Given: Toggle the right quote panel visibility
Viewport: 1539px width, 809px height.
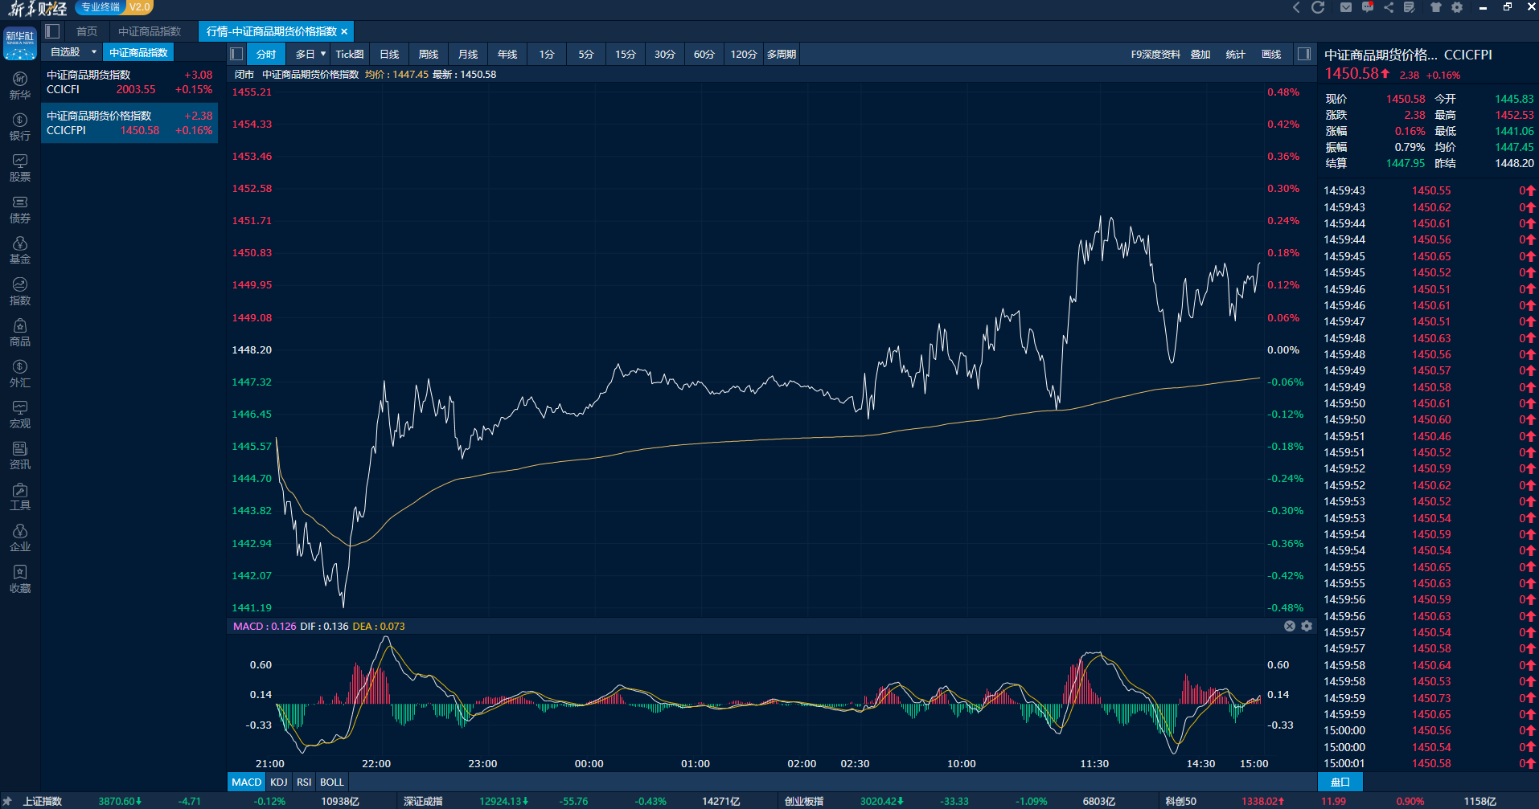Looking at the screenshot, I should [x=1304, y=54].
